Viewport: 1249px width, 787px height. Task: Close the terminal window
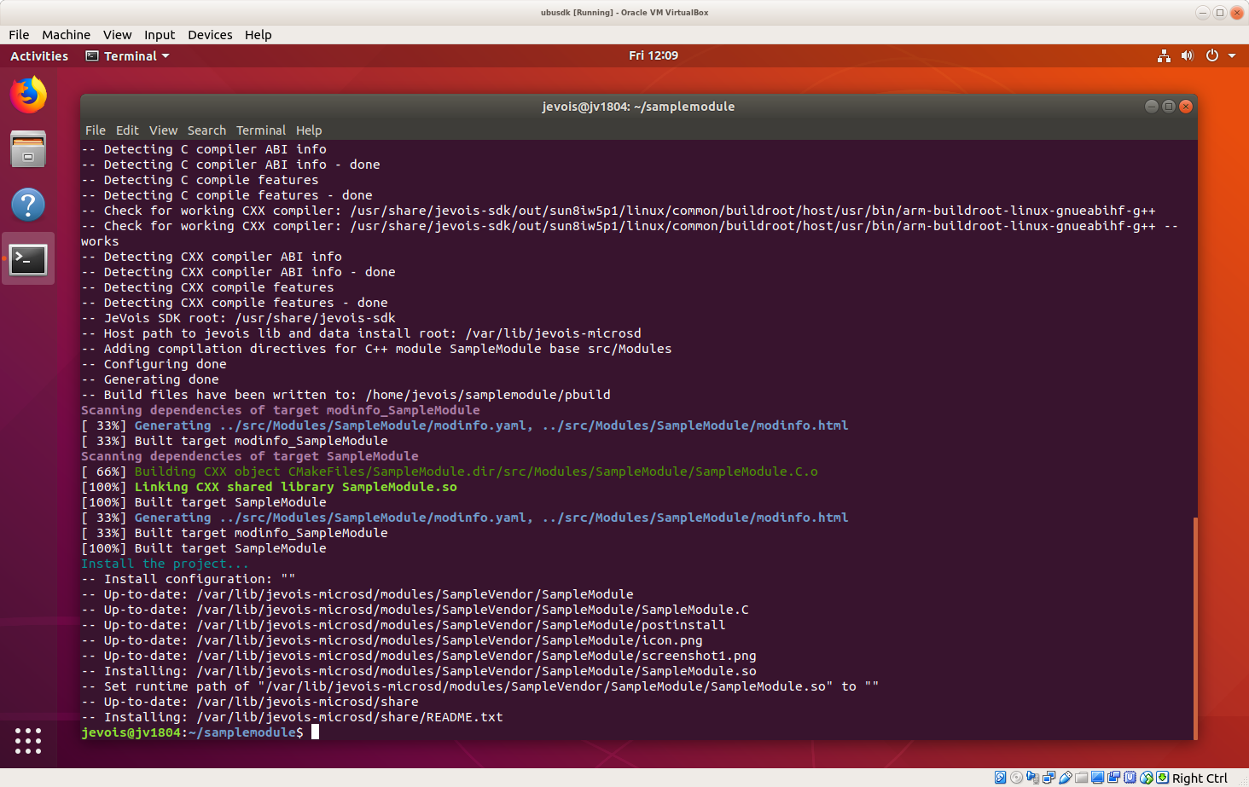pyautogui.click(x=1185, y=107)
